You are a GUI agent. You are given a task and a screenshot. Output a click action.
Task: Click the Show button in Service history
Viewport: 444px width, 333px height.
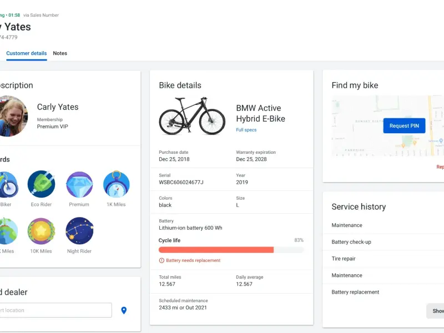coord(436,311)
